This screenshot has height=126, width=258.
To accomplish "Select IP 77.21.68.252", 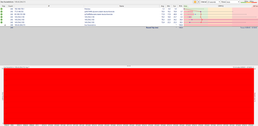I will [x=19, y=12].
